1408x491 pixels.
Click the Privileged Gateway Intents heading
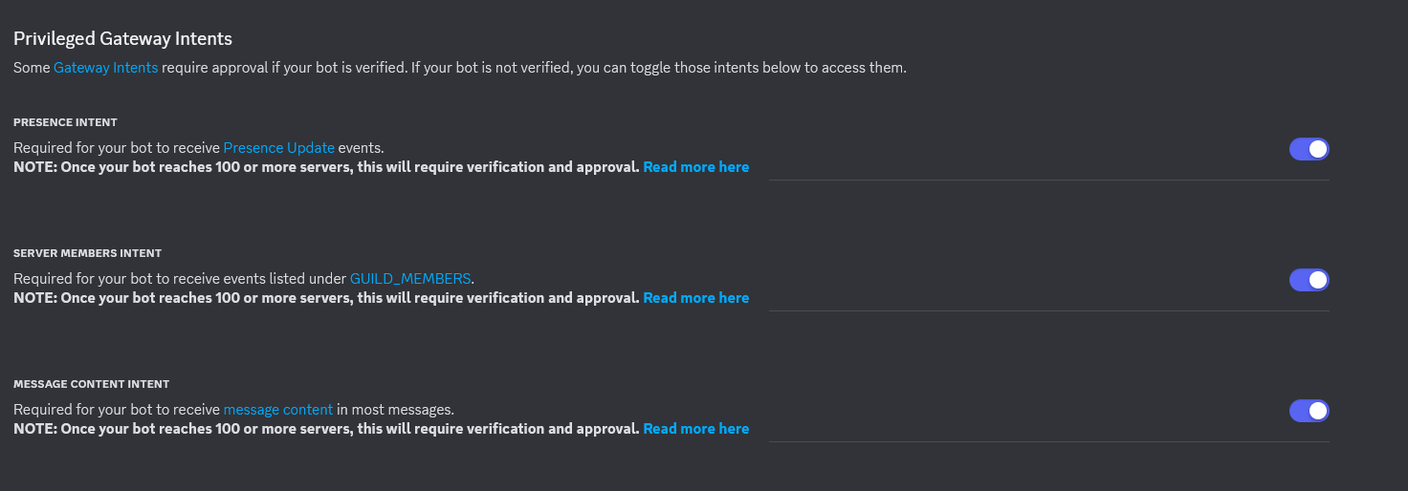[x=122, y=39]
